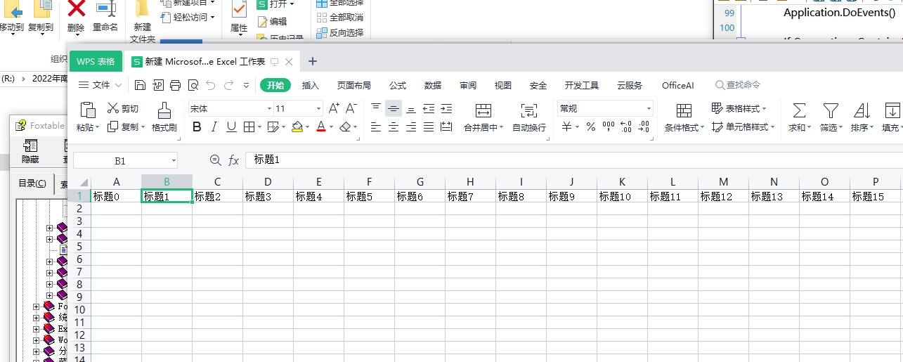
Task: Toggle Italic formatting
Action: tap(214, 127)
